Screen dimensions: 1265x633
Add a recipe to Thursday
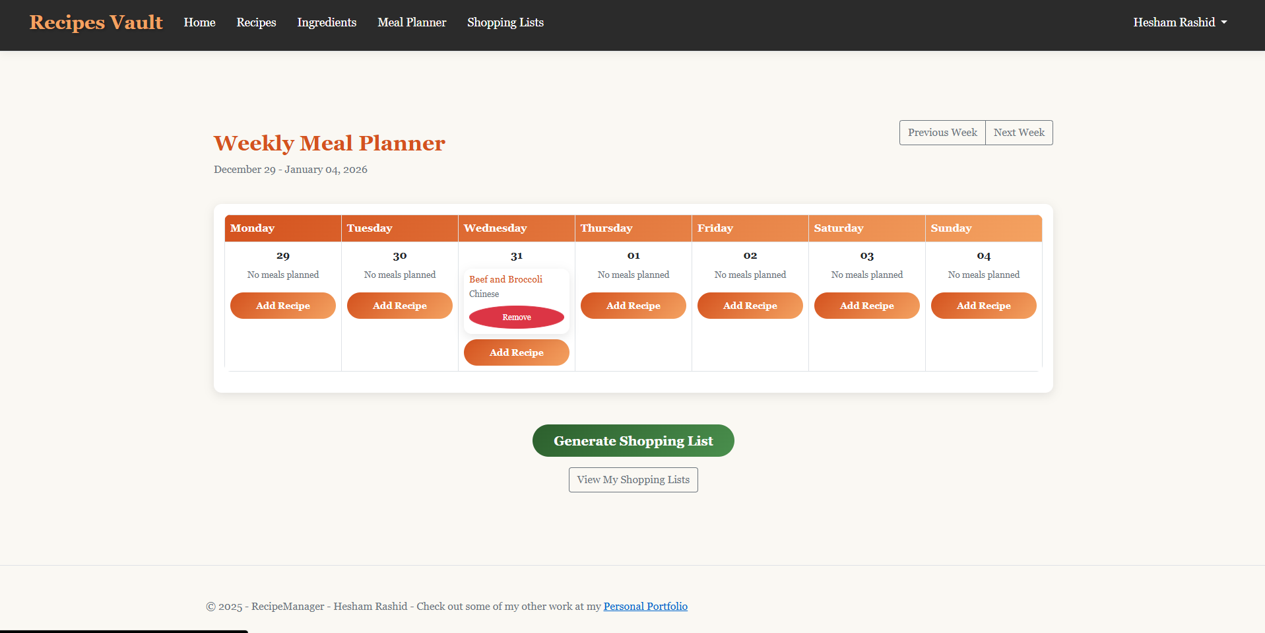tap(633, 305)
